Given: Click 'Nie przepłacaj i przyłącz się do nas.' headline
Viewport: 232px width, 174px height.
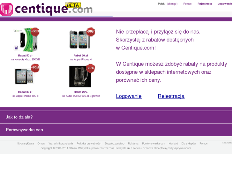Looking at the screenshot, I should click(158, 32).
